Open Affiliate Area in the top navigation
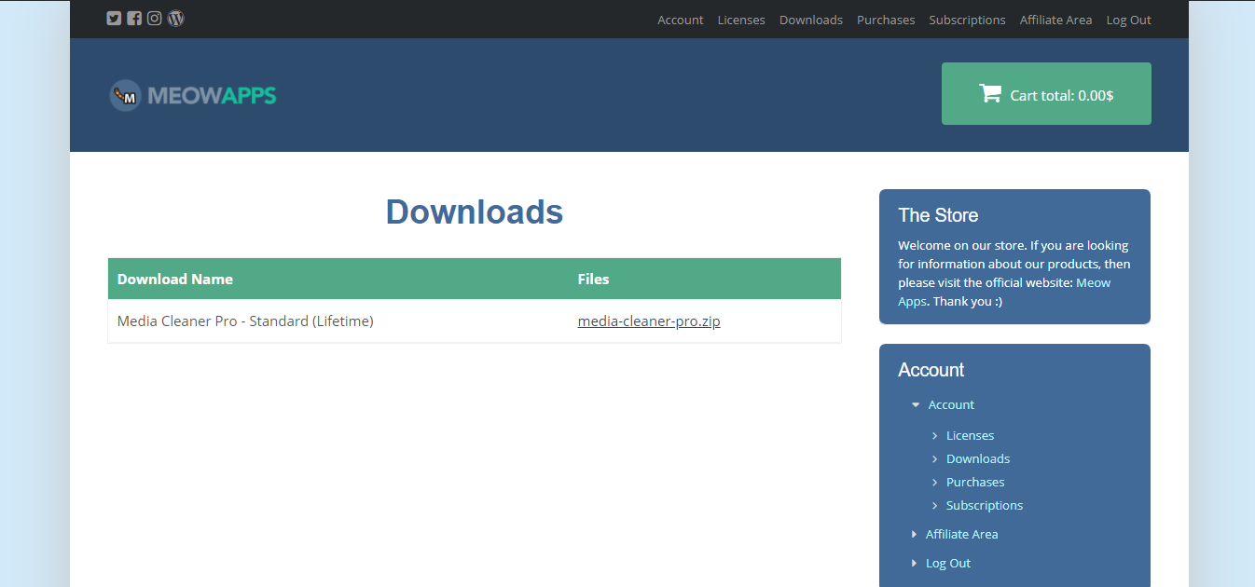The width and height of the screenshot is (1255, 587). point(1055,20)
